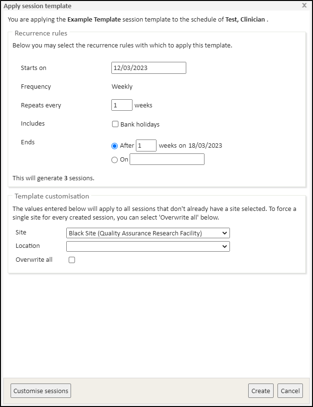Screen dimensions: 313x407
Task: Enable the Bank holidays checkbox
Action: coord(115,124)
